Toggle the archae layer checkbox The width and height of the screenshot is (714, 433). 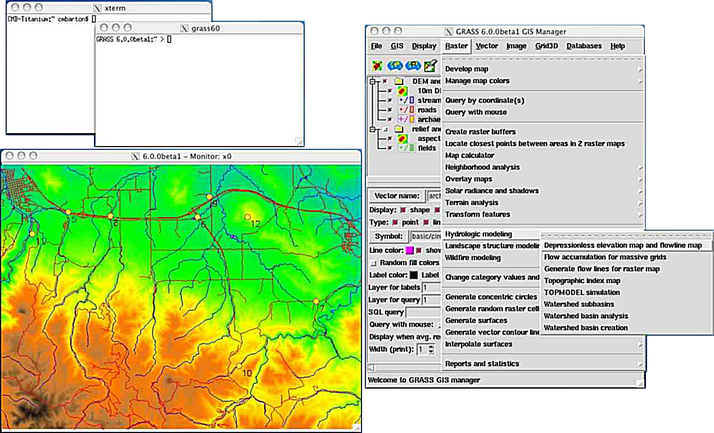pyautogui.click(x=390, y=120)
